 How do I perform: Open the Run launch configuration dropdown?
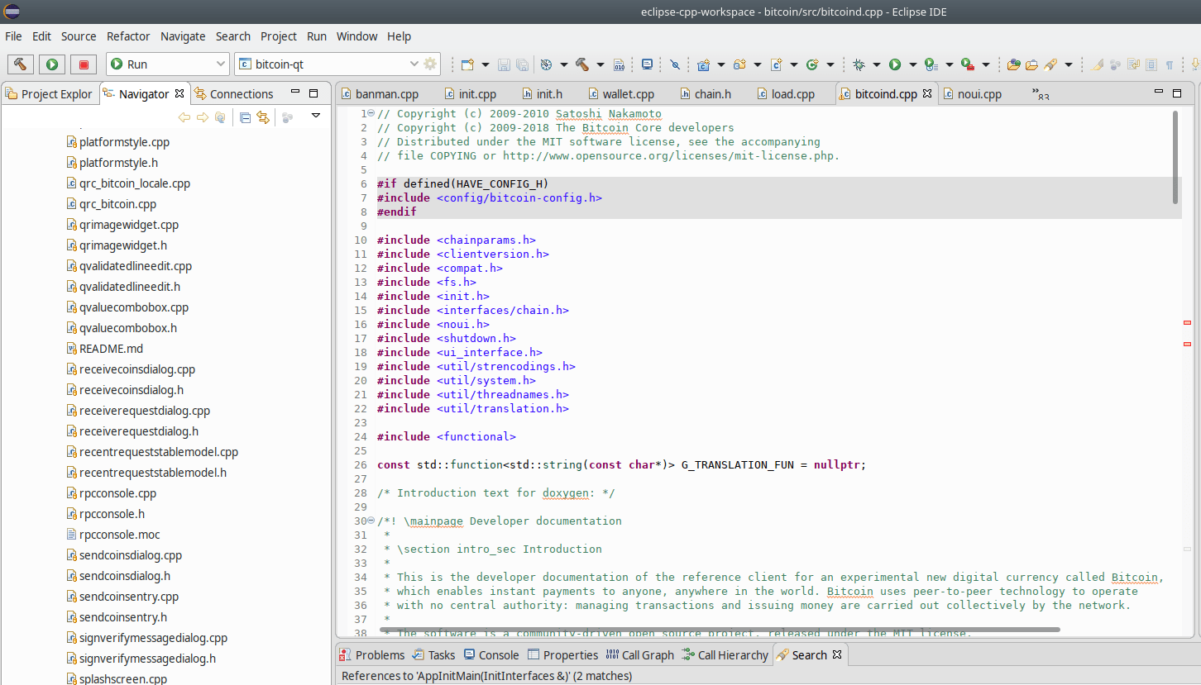click(222, 64)
